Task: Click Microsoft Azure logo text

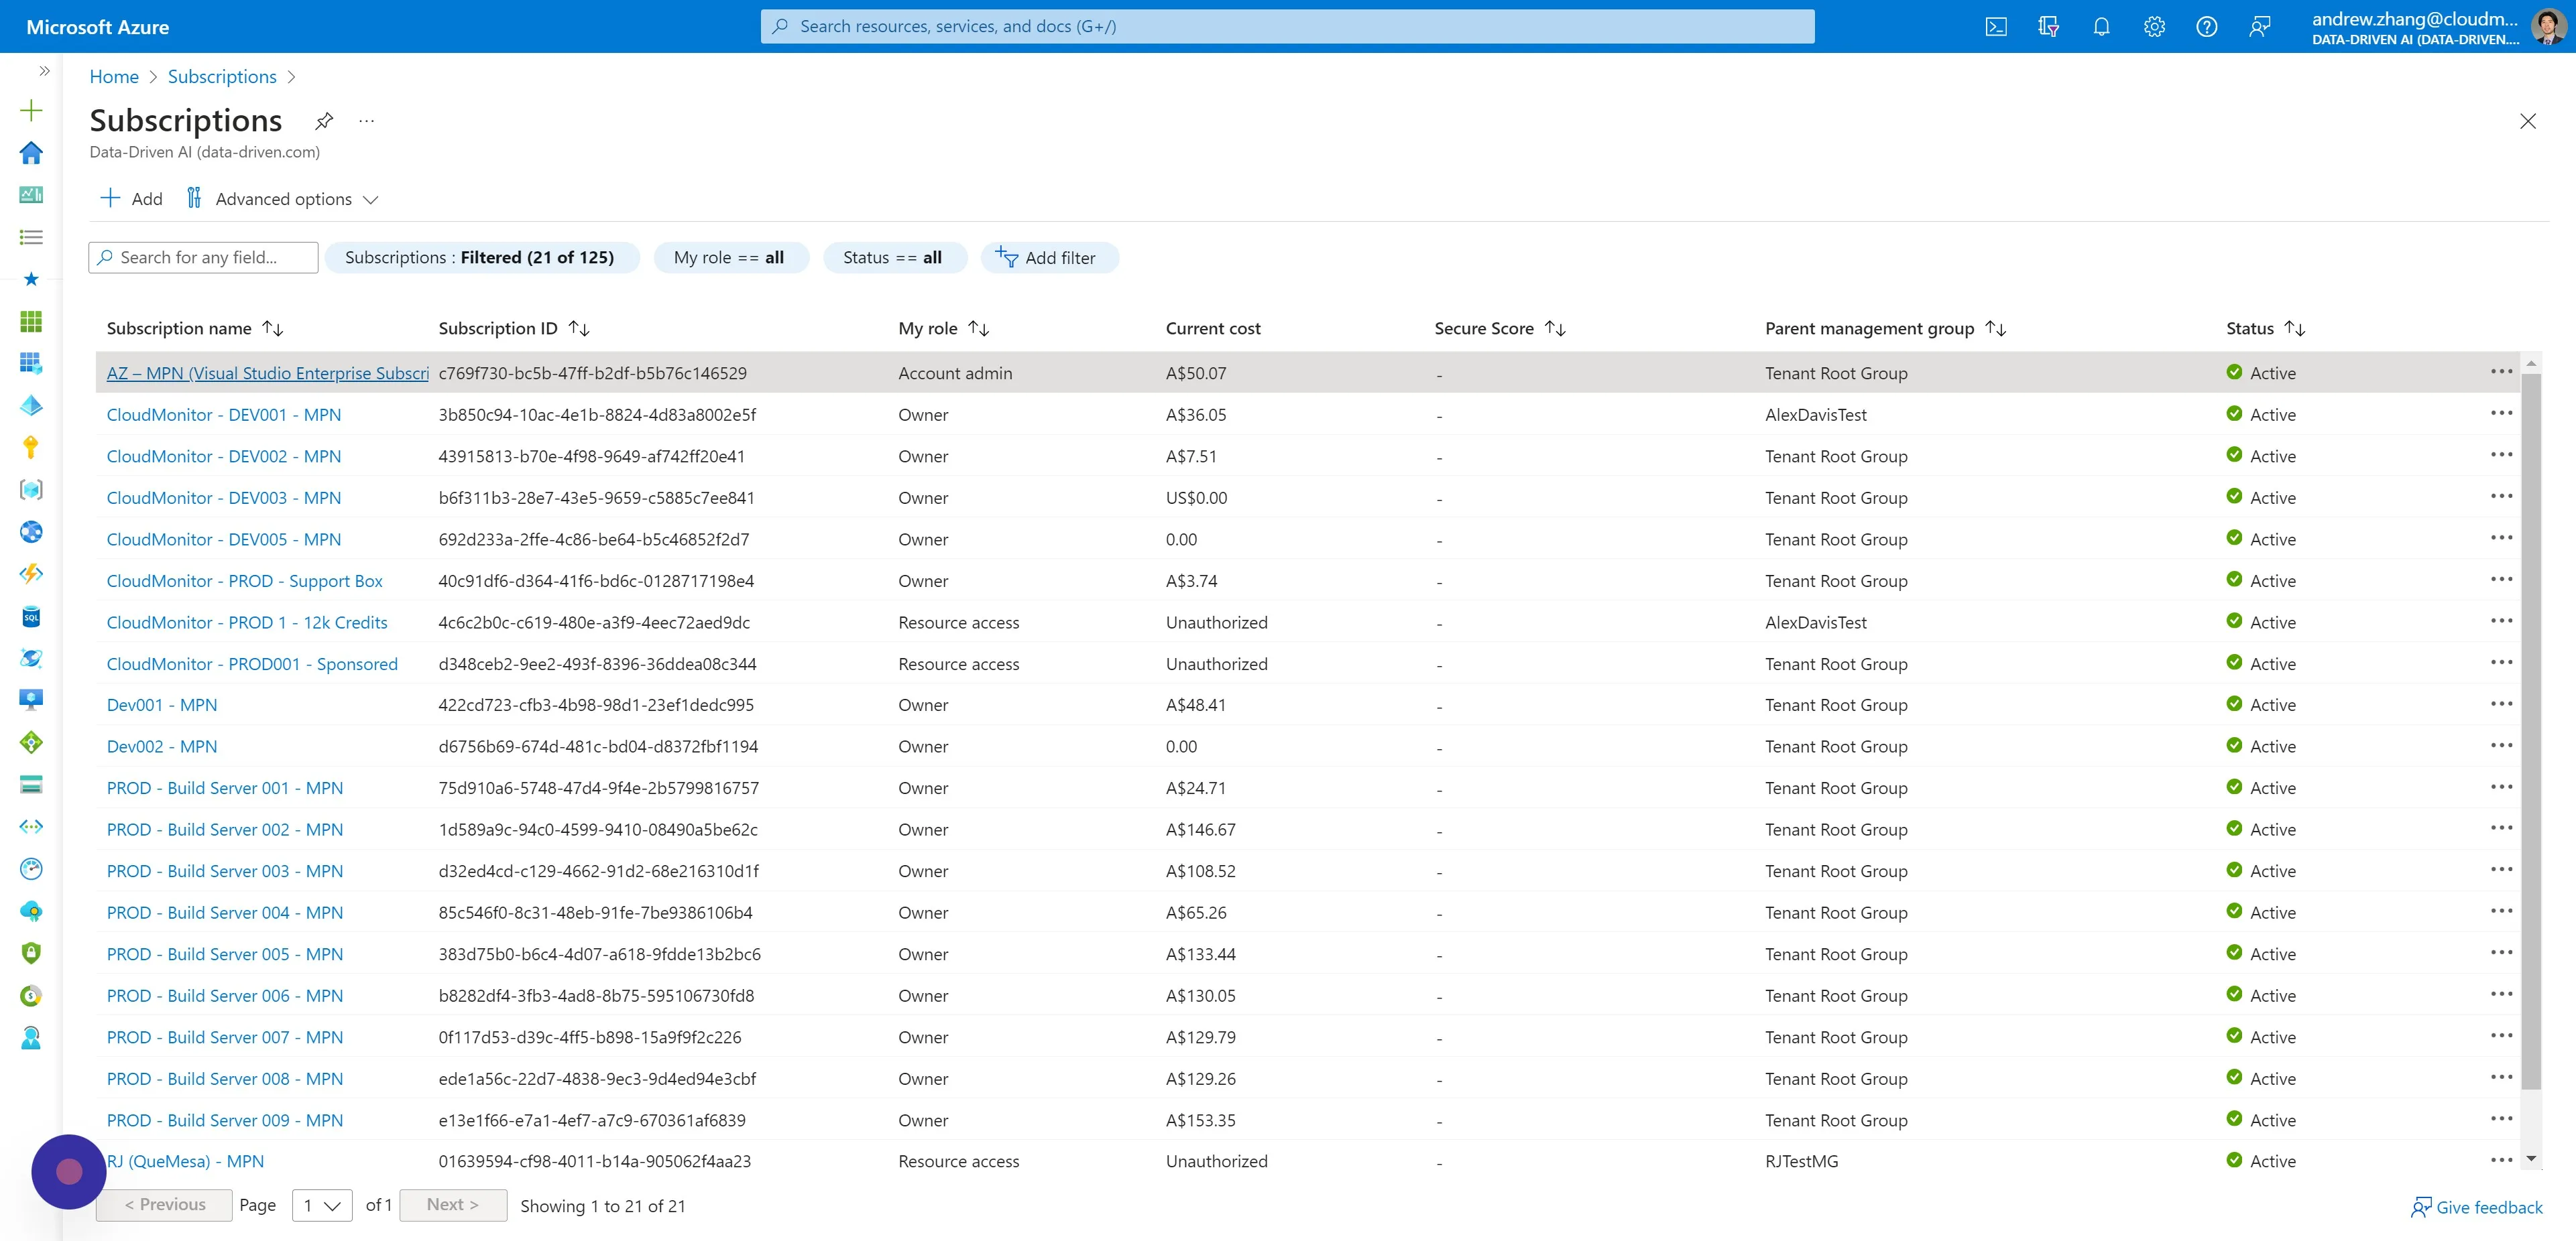Action: point(97,27)
